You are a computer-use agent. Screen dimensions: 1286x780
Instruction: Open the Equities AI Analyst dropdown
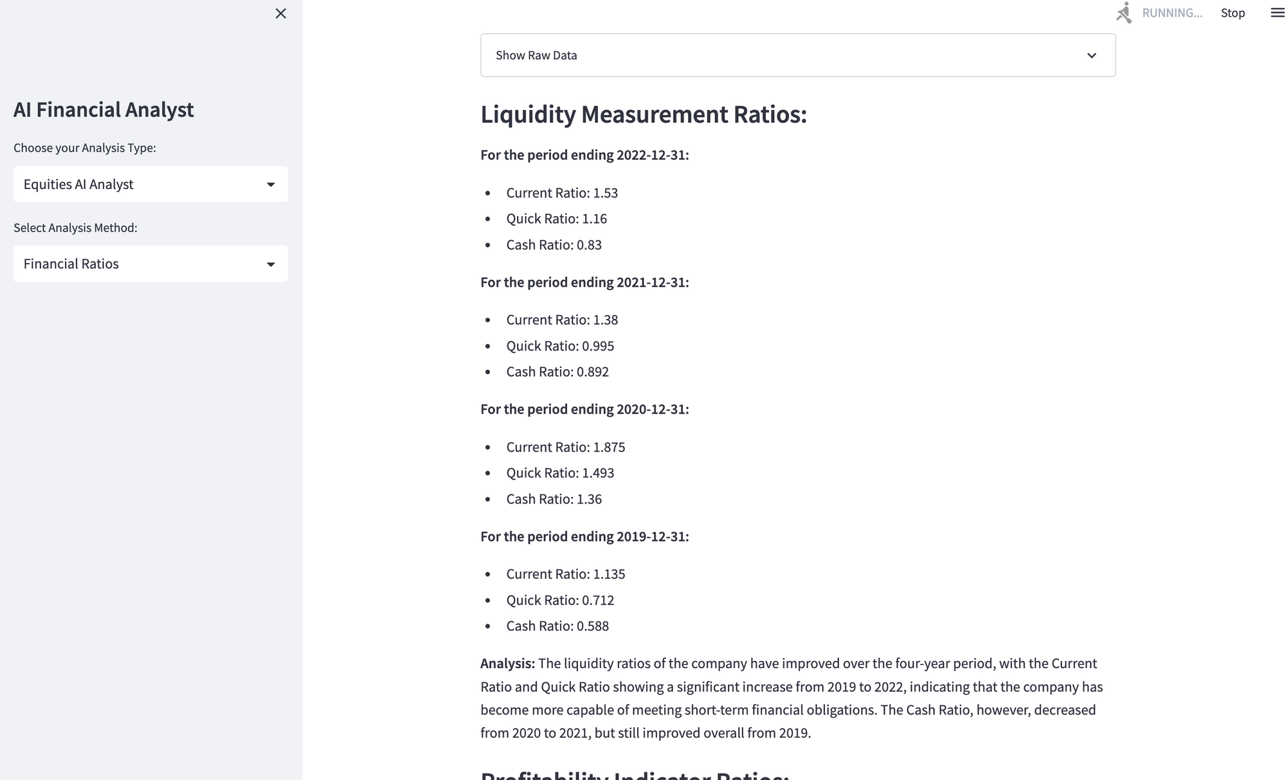[x=150, y=185]
